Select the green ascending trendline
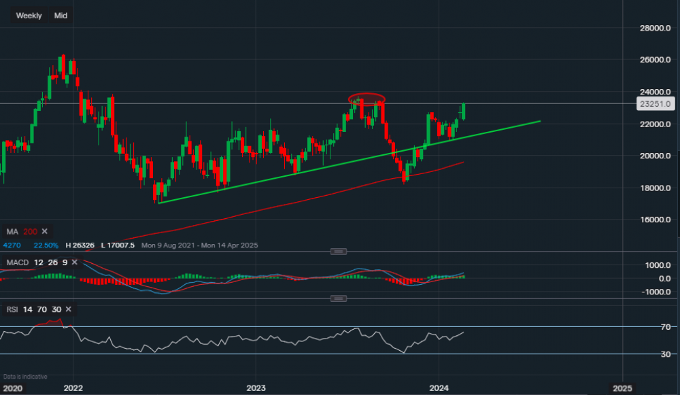Image resolution: width=680 pixels, height=395 pixels. [340, 161]
